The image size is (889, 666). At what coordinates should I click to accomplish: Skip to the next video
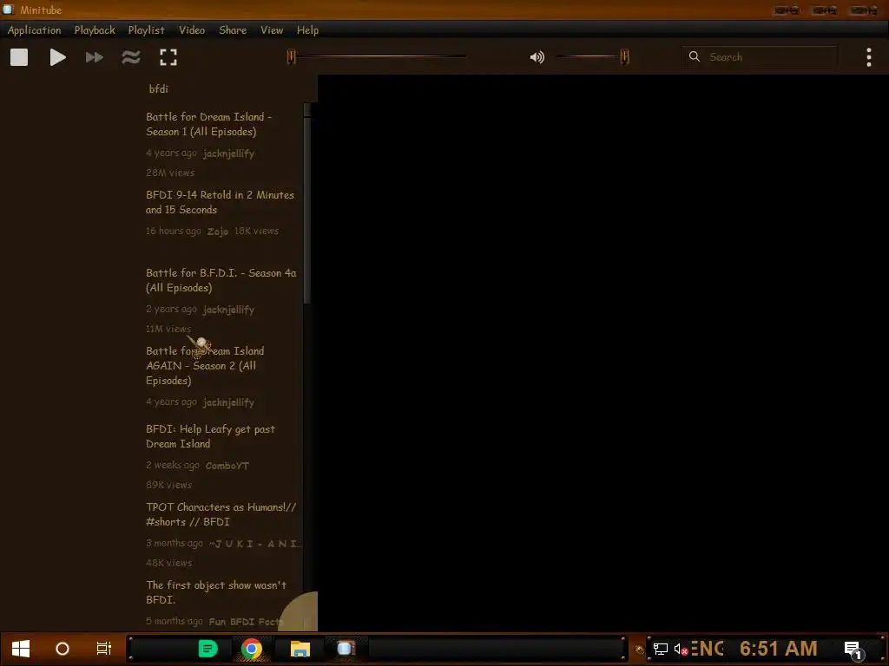[94, 57]
